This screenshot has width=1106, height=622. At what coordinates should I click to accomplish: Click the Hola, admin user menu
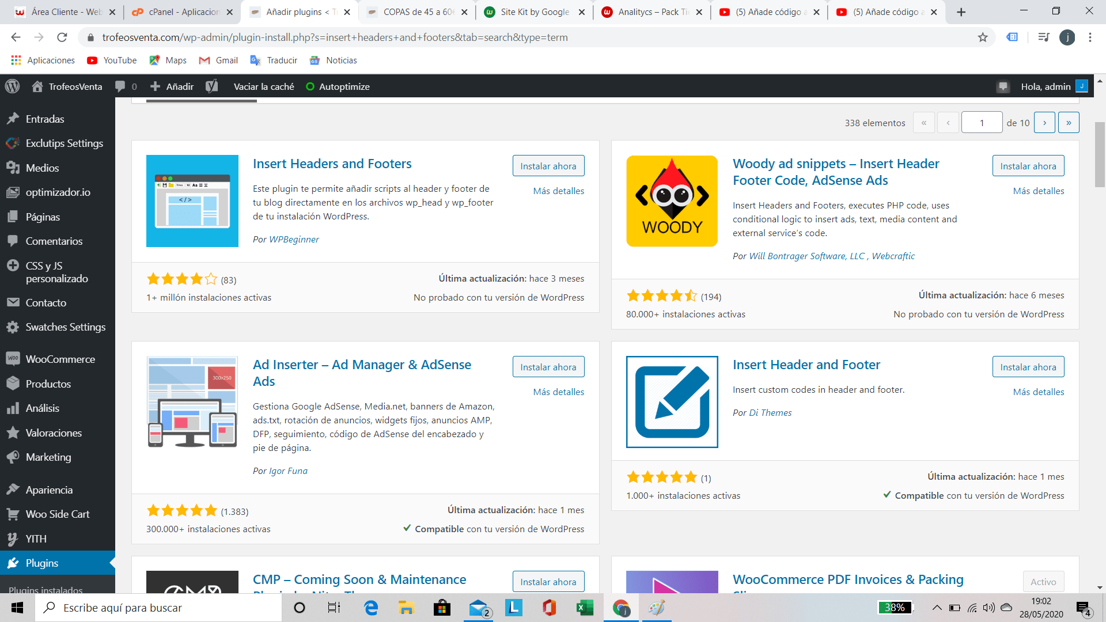pos(1054,86)
